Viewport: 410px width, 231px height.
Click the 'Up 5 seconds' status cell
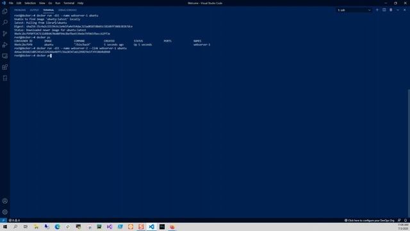(x=143, y=44)
